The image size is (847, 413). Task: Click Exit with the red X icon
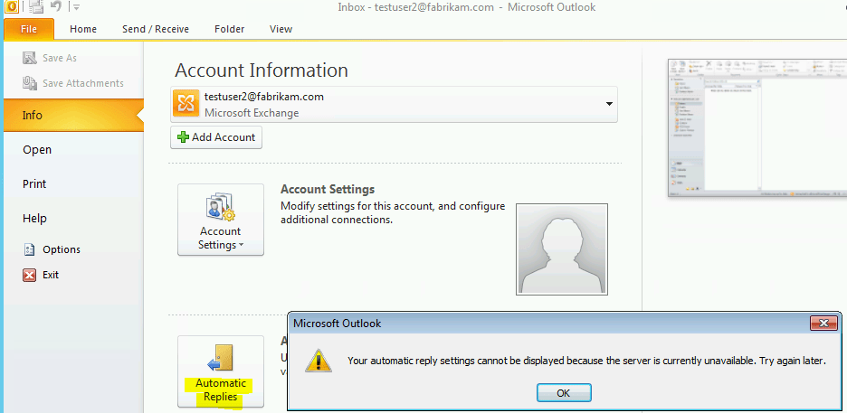pyautogui.click(x=41, y=275)
